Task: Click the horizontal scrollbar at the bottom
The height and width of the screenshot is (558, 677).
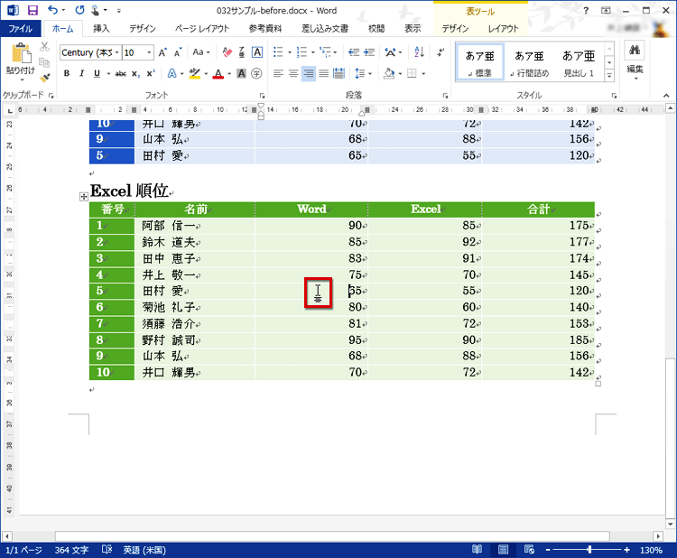Action: tap(332, 536)
